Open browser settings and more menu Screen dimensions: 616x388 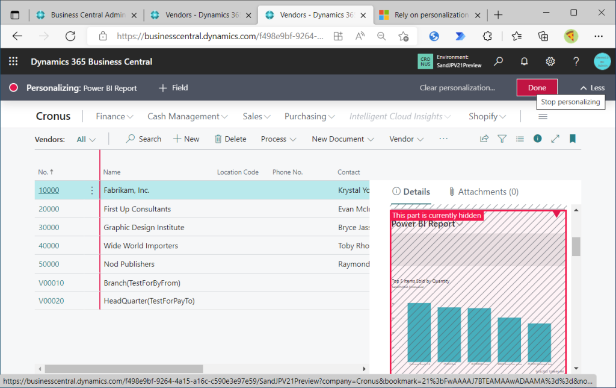(x=599, y=36)
